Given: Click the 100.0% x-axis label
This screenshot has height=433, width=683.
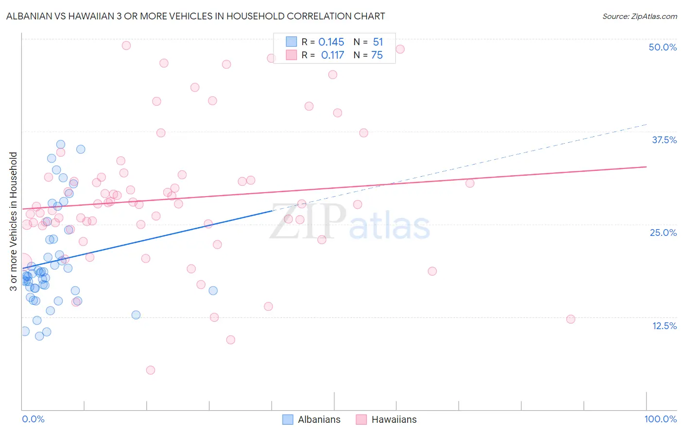Looking at the screenshot, I should coord(661,419).
